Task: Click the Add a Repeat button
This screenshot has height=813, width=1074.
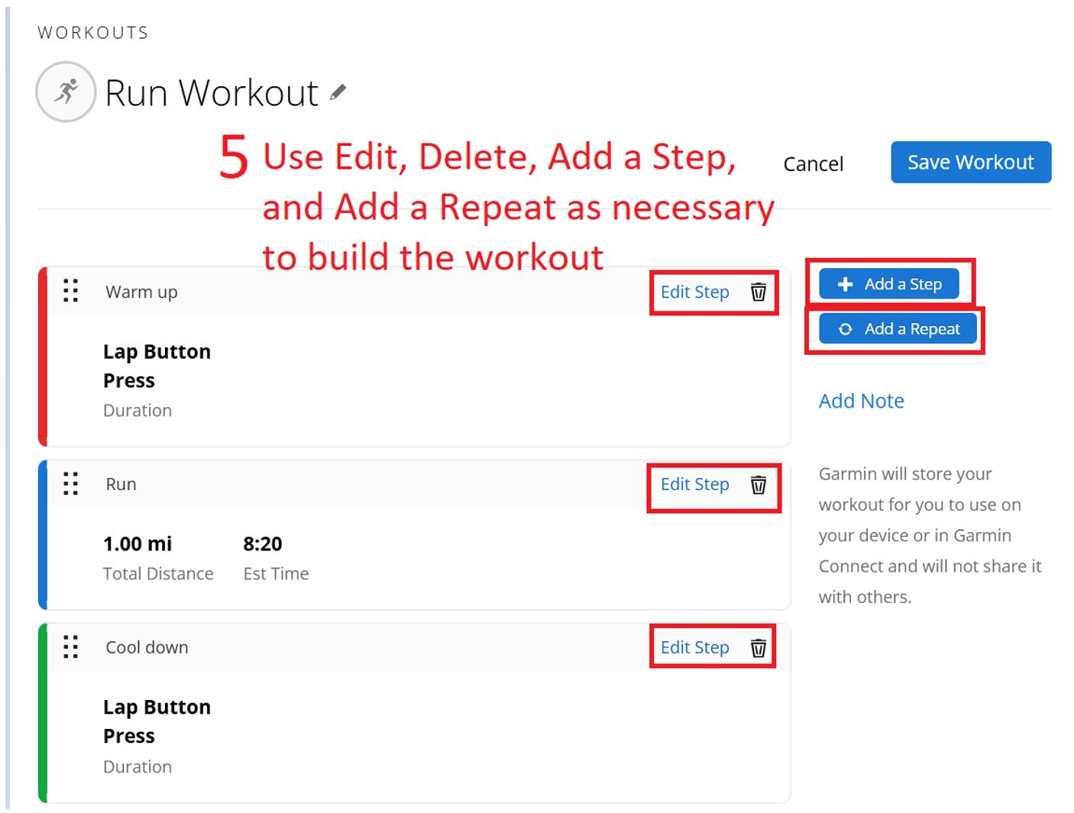Action: tap(898, 329)
